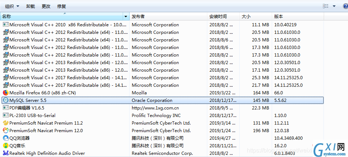348x157 pixels.
Task: Click the Navicat Premium 12.0 icon
Action: pos(5,130)
